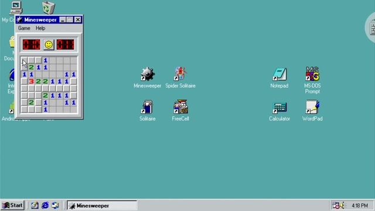Viewport: 375px width, 211px height.
Task: Uncover bottom-left corner tile of the minefield
Action: 24,110
